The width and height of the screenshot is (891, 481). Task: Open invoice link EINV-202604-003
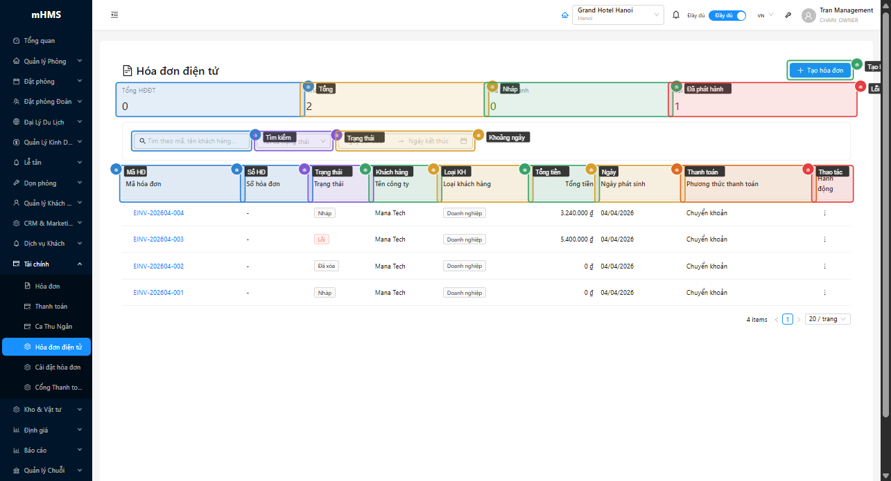click(x=158, y=239)
